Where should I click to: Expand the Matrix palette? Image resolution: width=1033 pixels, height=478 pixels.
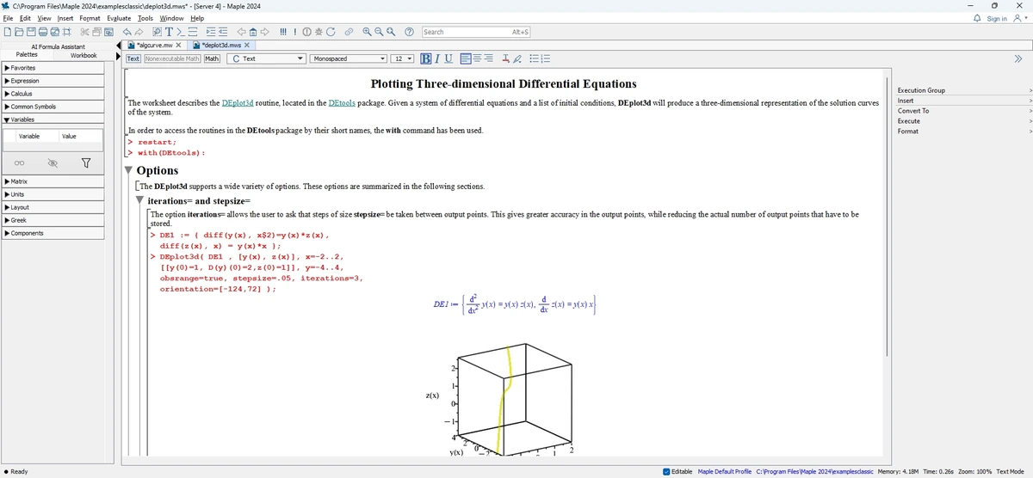coord(53,181)
